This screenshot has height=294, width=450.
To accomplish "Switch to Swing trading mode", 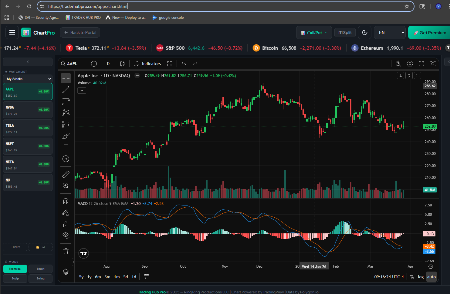I will coord(40,278).
